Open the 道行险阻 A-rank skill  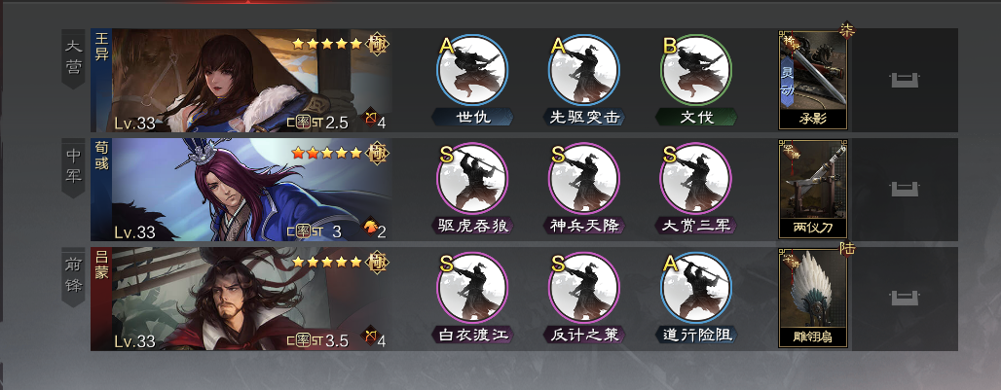[696, 288]
